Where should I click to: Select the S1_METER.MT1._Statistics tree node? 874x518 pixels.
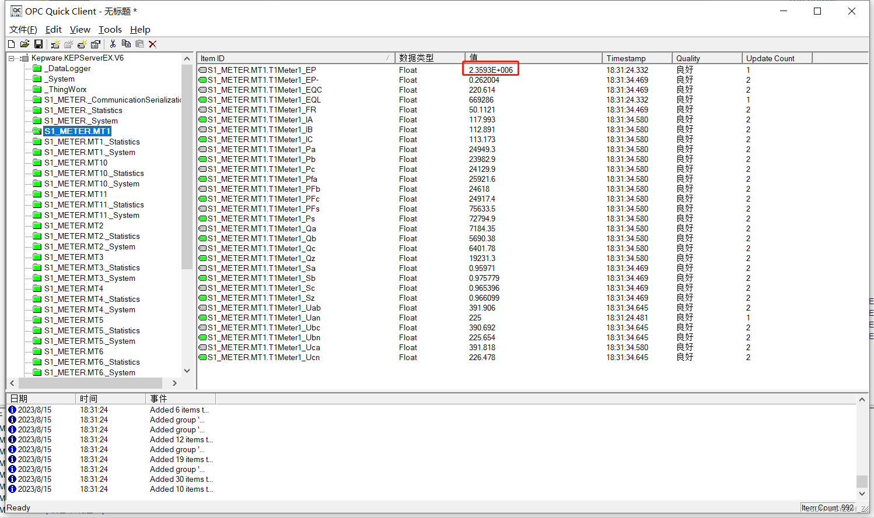[x=92, y=142]
